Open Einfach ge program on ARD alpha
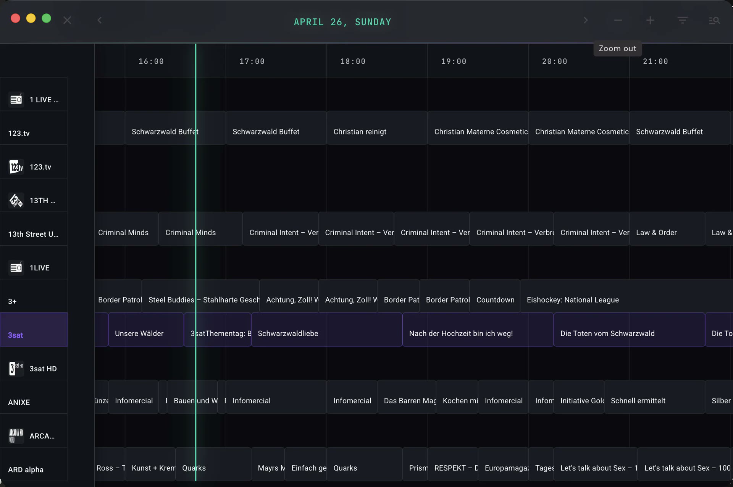Viewport: 733px width, 487px height. pyautogui.click(x=306, y=464)
